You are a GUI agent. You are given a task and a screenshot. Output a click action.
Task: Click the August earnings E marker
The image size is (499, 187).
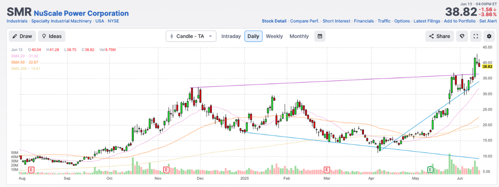[x=31, y=169]
